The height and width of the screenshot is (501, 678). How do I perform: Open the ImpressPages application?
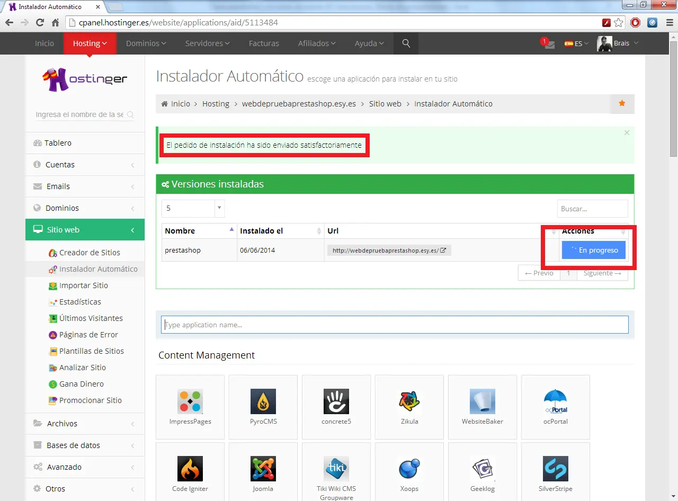tap(190, 406)
